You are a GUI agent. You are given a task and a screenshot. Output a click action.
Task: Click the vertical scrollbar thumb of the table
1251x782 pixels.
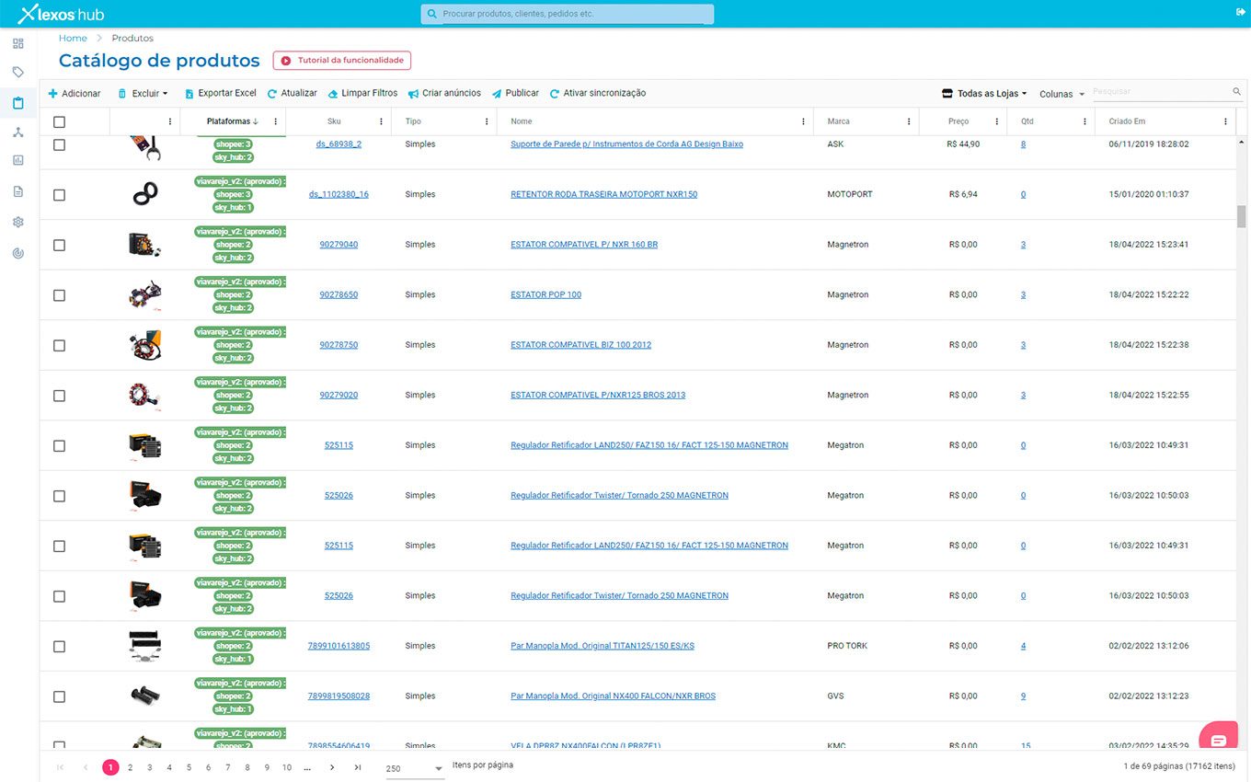(1242, 216)
